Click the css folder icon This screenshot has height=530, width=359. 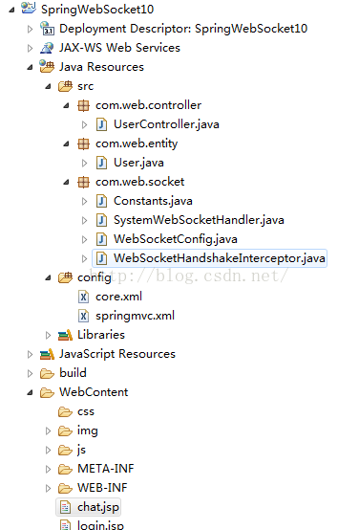[x=65, y=411]
